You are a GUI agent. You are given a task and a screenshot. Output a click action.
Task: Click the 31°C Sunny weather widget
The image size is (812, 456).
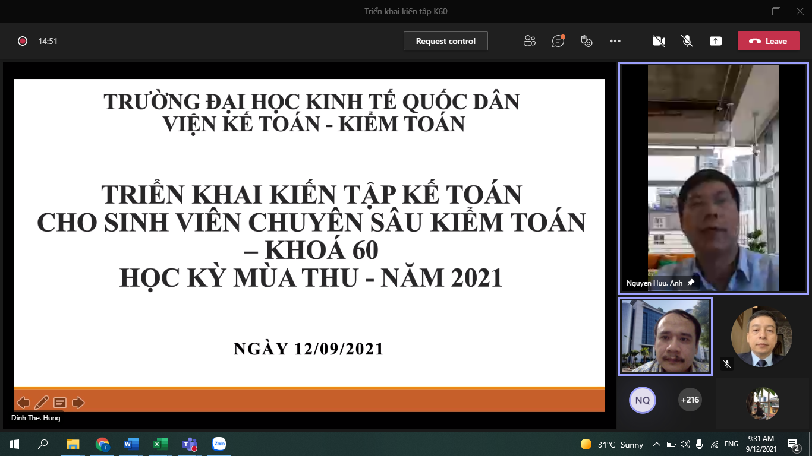pyautogui.click(x=612, y=444)
